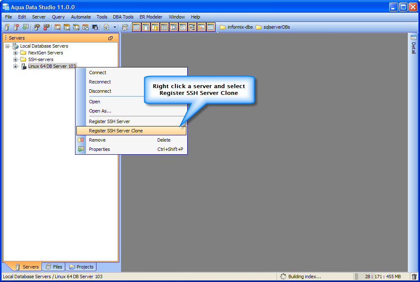Click the Register Server toolbar icon
The width and height of the screenshot is (420, 282).
[7, 27]
